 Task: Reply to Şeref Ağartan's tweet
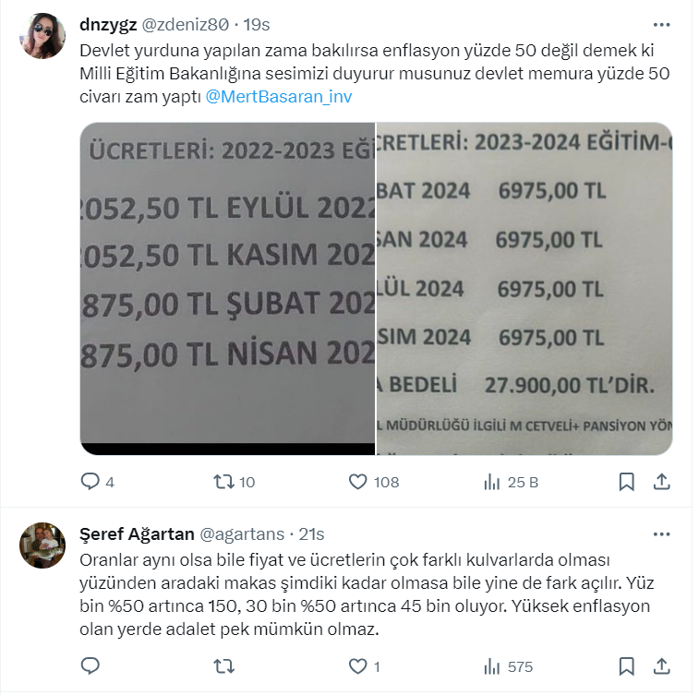tap(90, 666)
